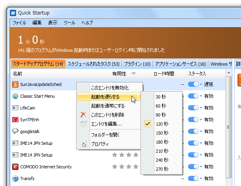Toggle the SynTPEnh status switch

point(193,119)
